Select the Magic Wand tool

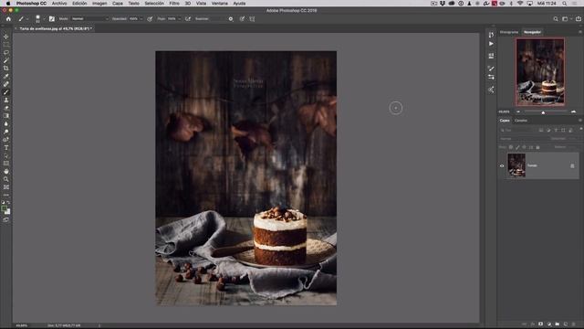click(6, 60)
